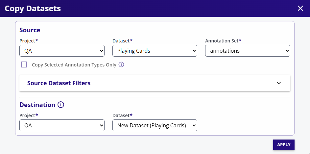310x154 pixels.
Task: Click the info icon next to Destination
Action: pyautogui.click(x=61, y=105)
